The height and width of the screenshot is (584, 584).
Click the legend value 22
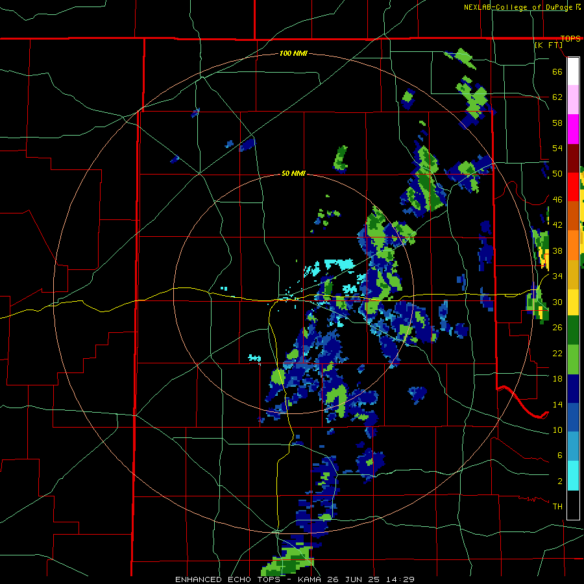(x=557, y=353)
